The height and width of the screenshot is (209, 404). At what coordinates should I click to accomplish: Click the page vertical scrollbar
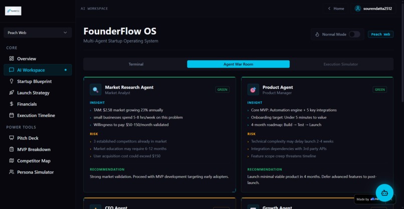click(x=402, y=51)
